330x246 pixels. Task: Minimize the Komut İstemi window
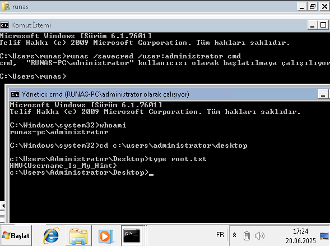[312, 25]
